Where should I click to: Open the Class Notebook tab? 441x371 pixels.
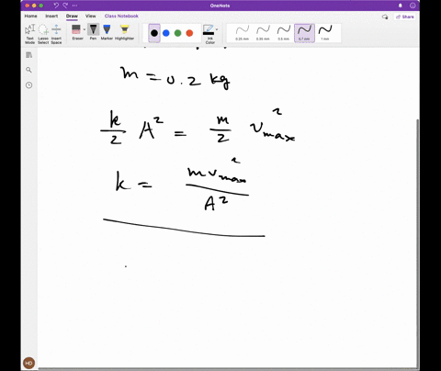[121, 16]
